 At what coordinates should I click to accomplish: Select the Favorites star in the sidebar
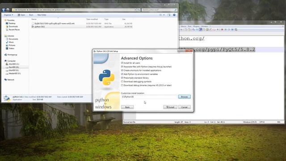[5, 20]
